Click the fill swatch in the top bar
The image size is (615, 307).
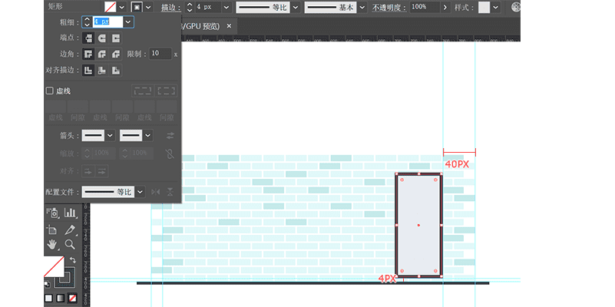point(111,7)
